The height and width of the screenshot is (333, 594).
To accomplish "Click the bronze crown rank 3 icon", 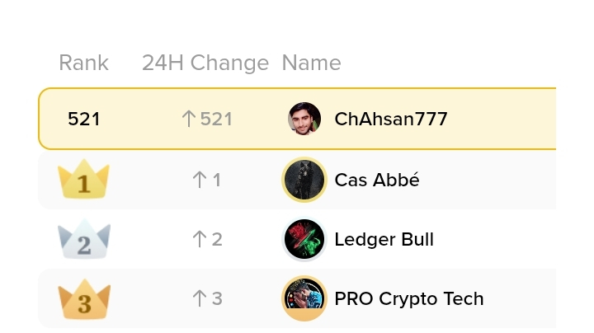I will [83, 299].
